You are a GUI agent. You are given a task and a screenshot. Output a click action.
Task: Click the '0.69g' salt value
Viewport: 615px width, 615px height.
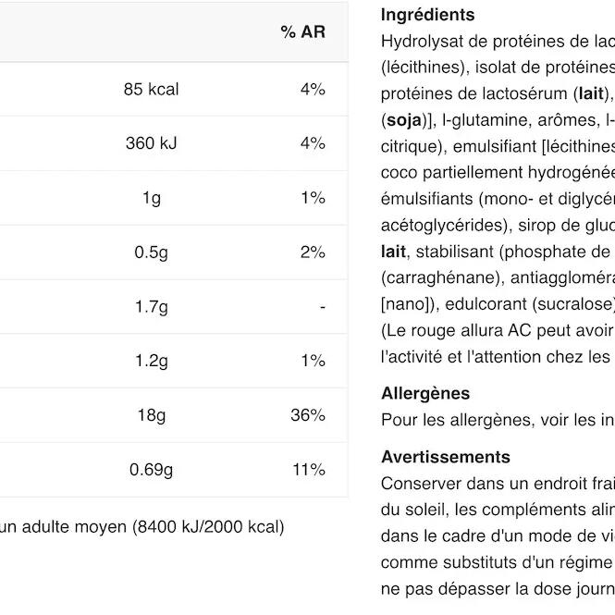coord(151,470)
